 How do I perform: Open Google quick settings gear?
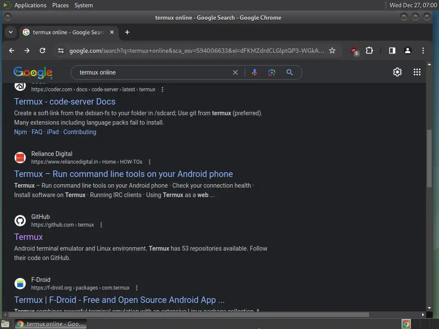[397, 72]
